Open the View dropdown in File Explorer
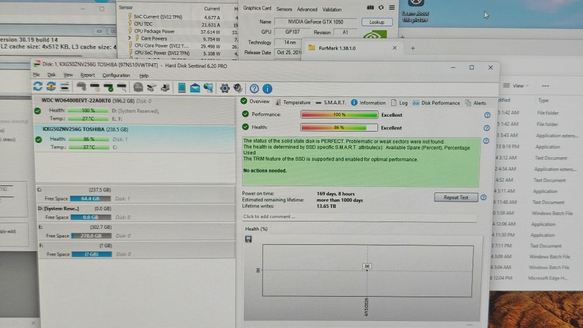This screenshot has height=328, width=583. tap(516, 86)
